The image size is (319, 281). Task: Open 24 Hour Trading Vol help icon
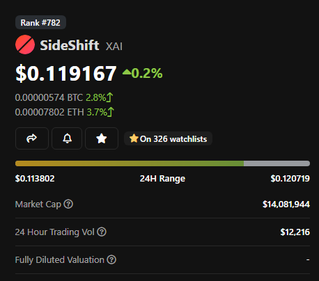click(102, 232)
